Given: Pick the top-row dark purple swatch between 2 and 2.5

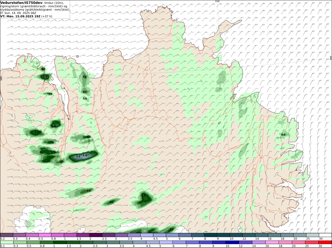Looking at the screenshot, I should [x=96, y=235].
